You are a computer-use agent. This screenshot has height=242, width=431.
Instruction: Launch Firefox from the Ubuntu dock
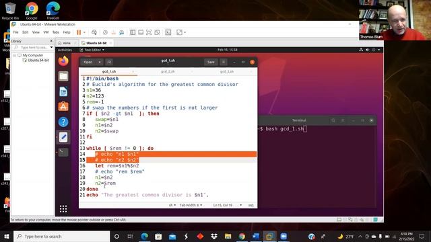[x=63, y=61]
